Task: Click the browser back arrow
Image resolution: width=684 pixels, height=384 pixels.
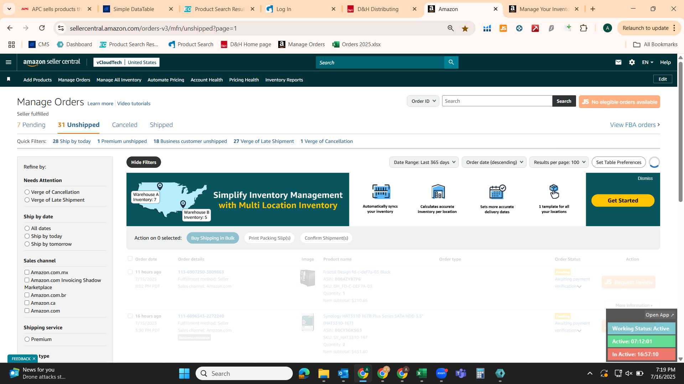Action: 10,28
